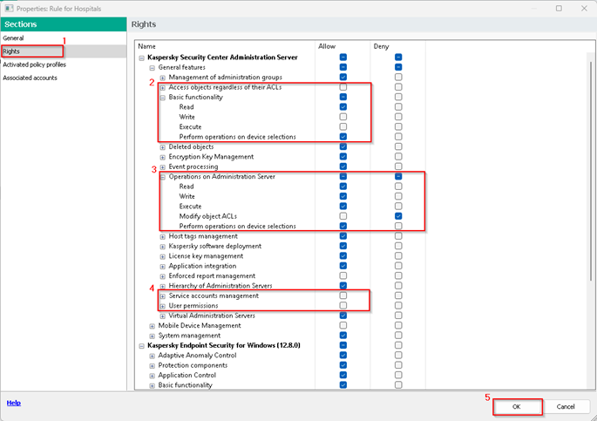Expand Hierarchy of Administration Servers node

163,286
